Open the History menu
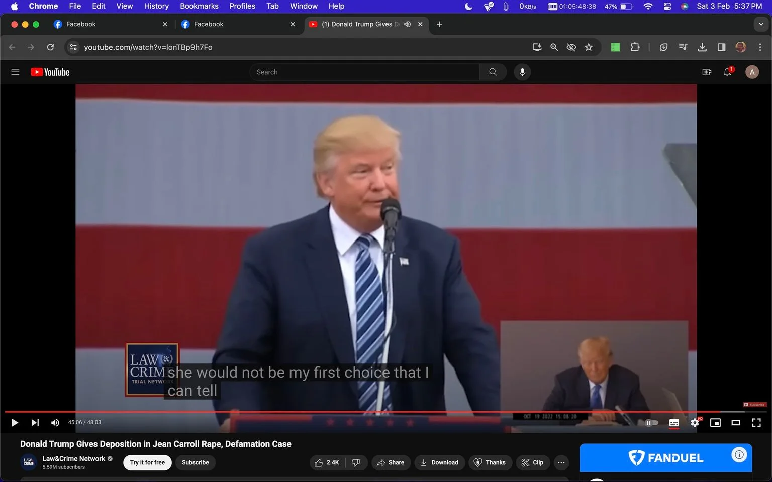The width and height of the screenshot is (772, 482). point(156,6)
